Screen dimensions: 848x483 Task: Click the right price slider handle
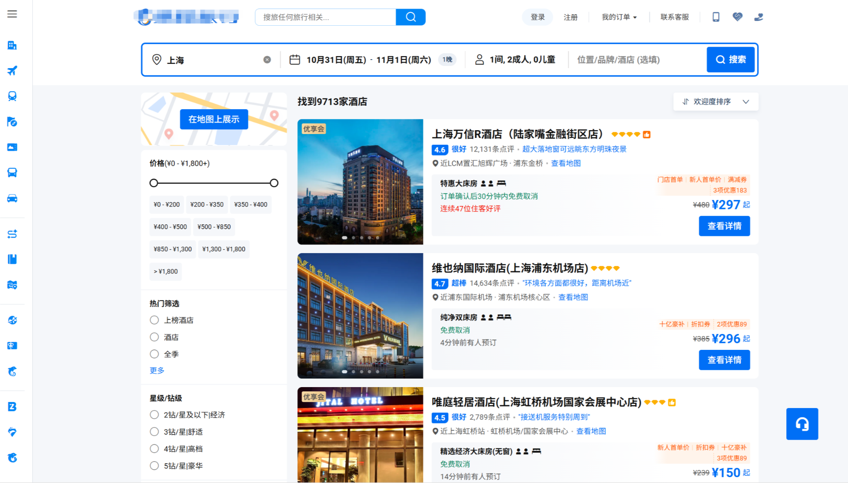tap(274, 183)
